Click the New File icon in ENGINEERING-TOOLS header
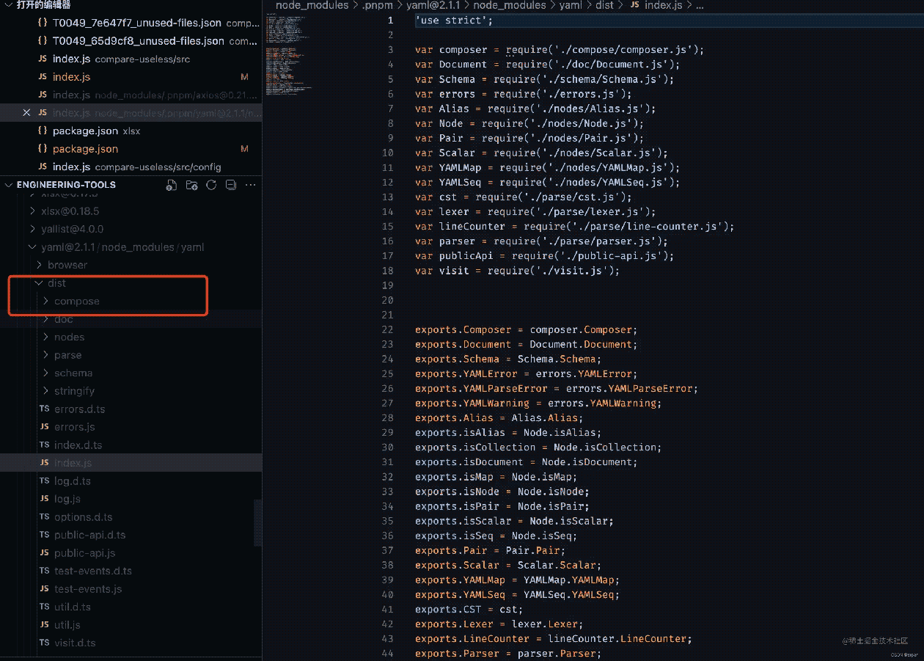The width and height of the screenshot is (924, 661). point(172,185)
